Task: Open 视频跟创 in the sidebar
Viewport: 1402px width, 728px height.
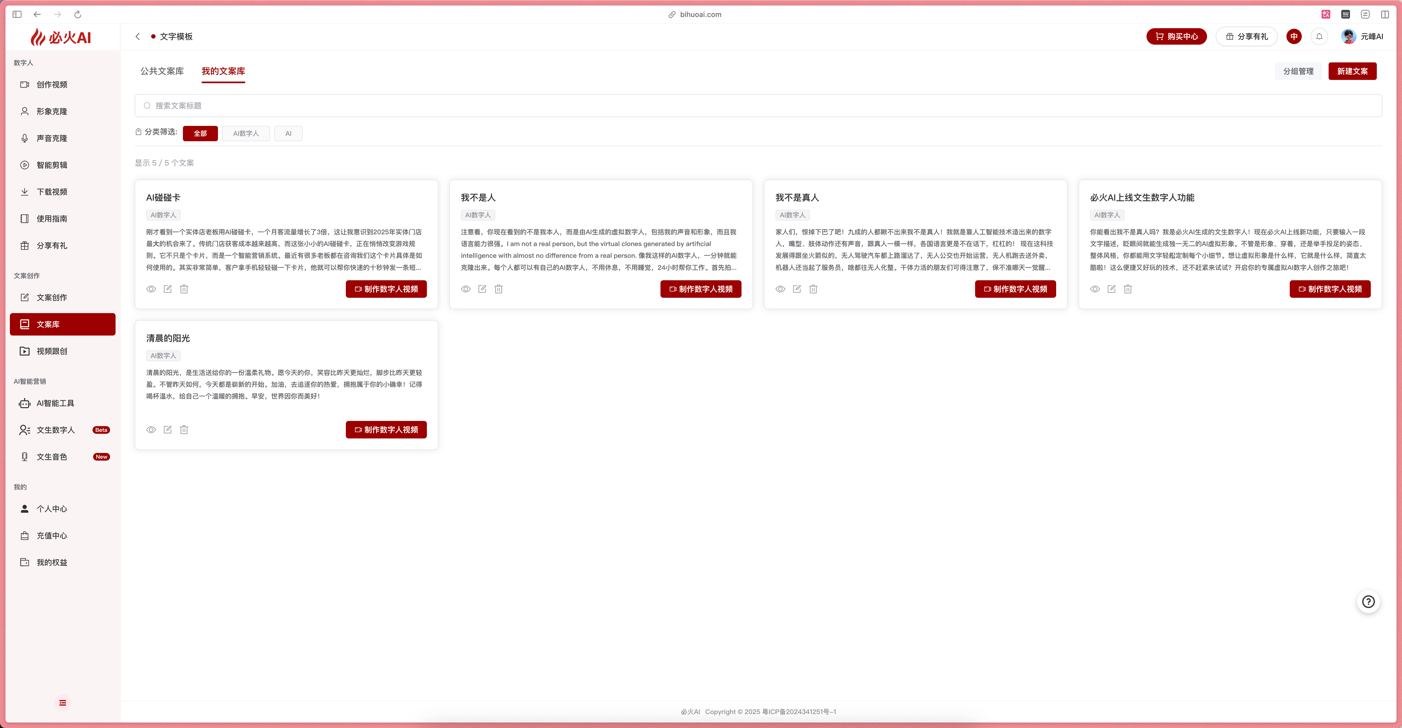Action: pos(63,351)
